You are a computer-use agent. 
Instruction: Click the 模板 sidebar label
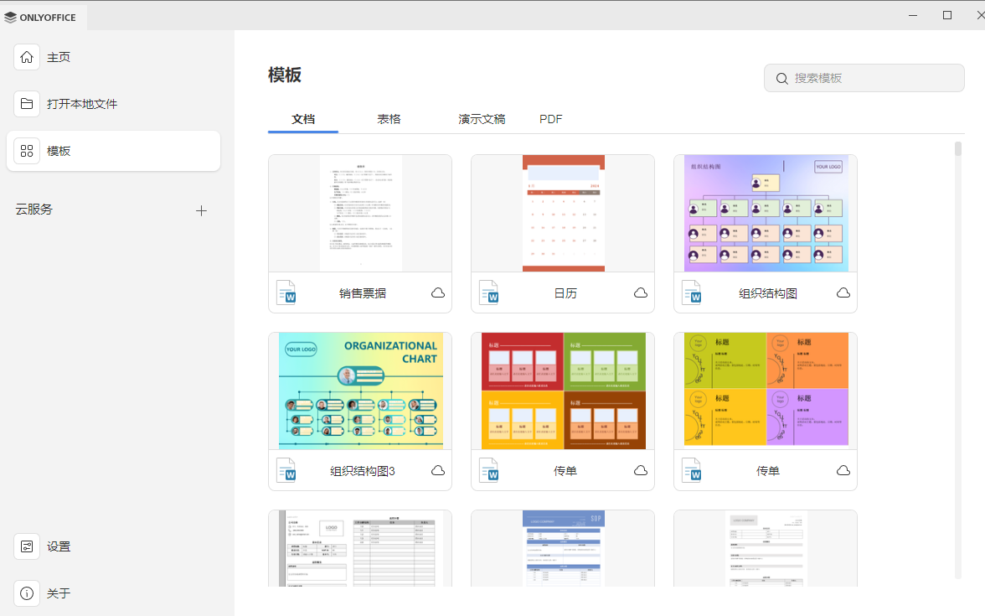[59, 151]
